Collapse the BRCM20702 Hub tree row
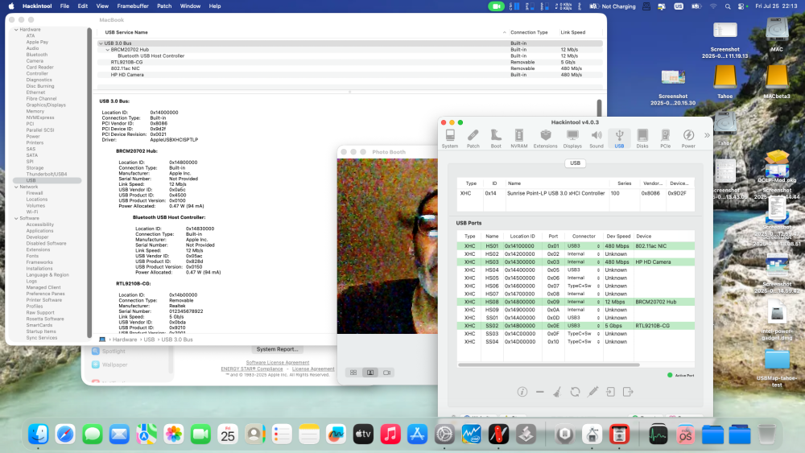The width and height of the screenshot is (805, 453). [107, 50]
